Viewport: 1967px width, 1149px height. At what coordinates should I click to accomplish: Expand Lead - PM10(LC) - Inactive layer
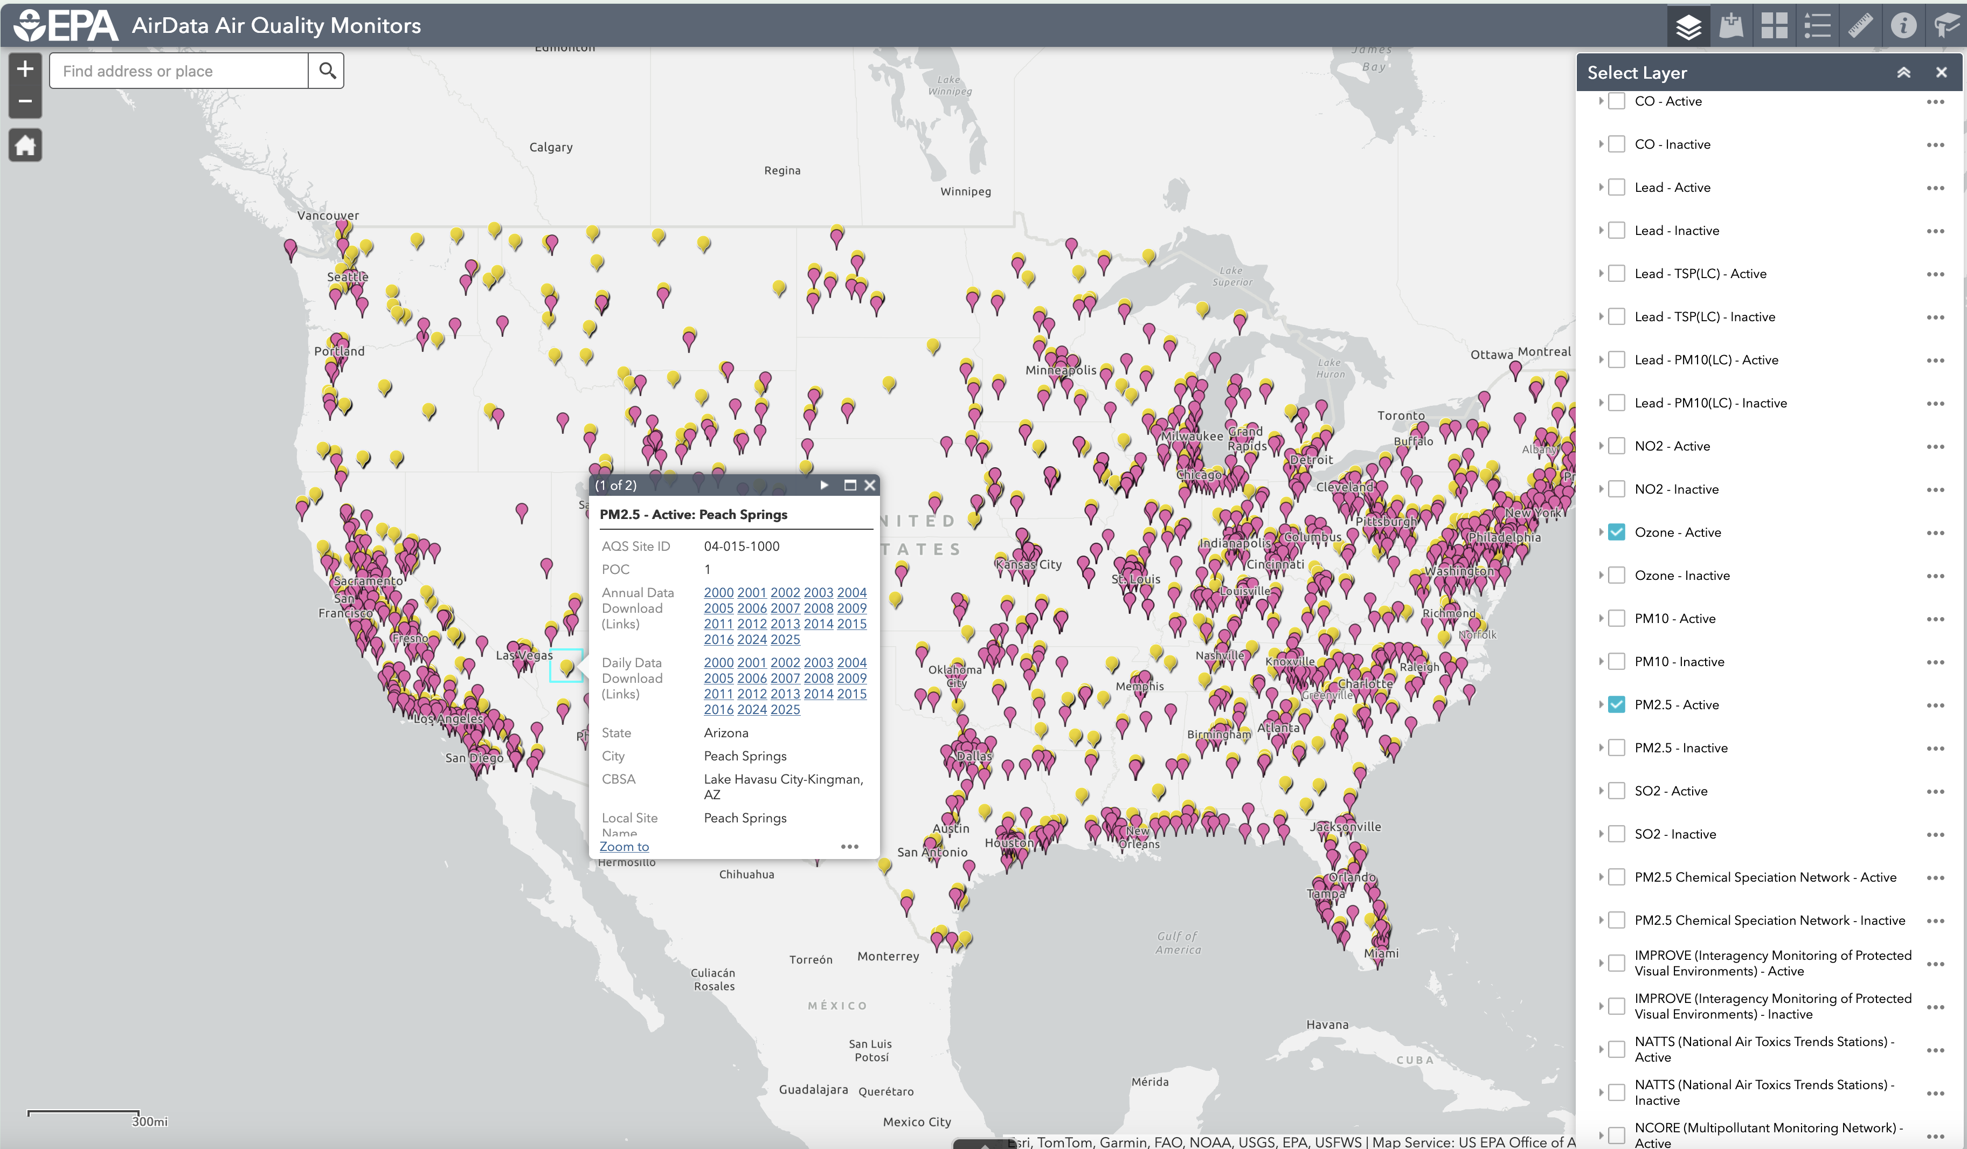(x=1600, y=403)
